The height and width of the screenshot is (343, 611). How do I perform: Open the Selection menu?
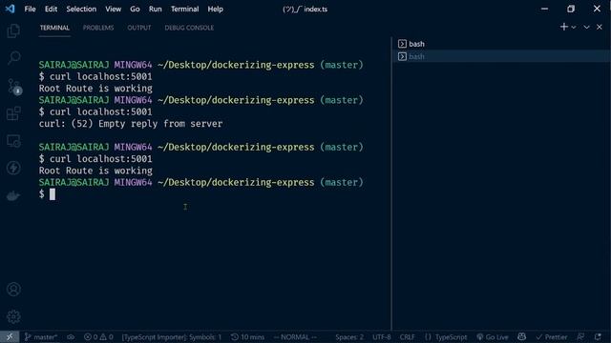click(81, 9)
